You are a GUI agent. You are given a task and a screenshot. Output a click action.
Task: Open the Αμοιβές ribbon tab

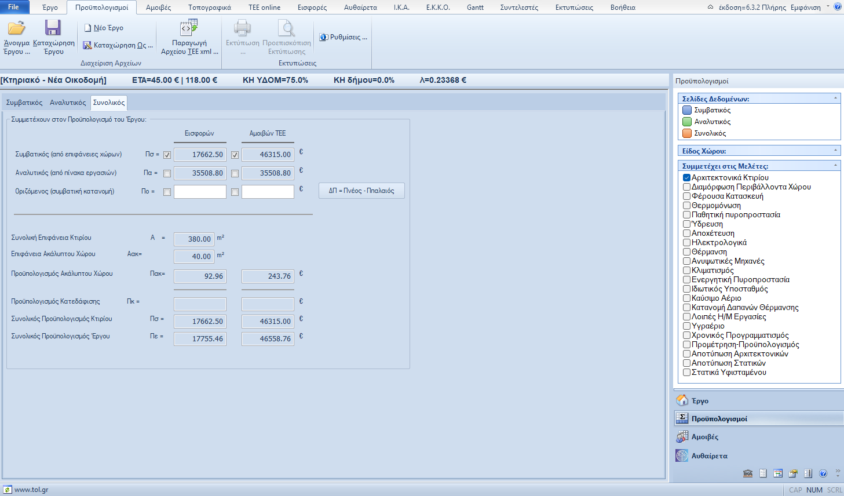coord(158,8)
